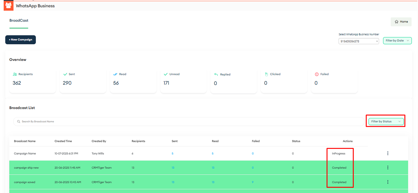Image resolution: width=418 pixels, height=193 pixels.
Task: Click the search magnifier icon
Action: 19,122
